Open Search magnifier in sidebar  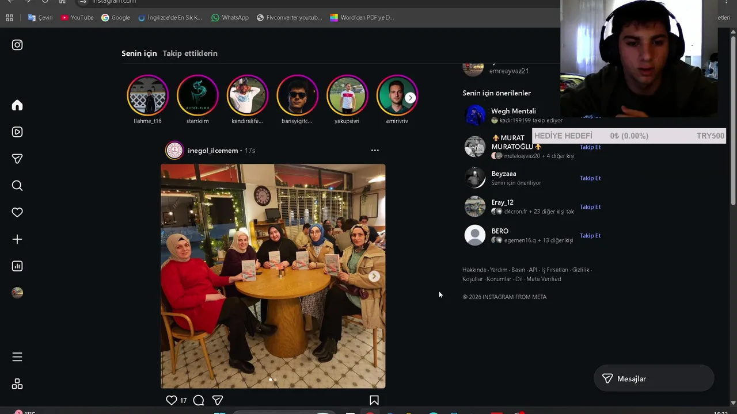click(x=17, y=185)
